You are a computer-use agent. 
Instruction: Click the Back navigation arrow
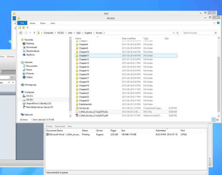tap(21, 33)
